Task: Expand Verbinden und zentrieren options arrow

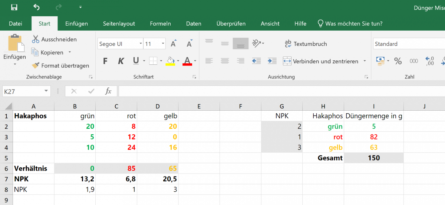Action: (x=365, y=61)
